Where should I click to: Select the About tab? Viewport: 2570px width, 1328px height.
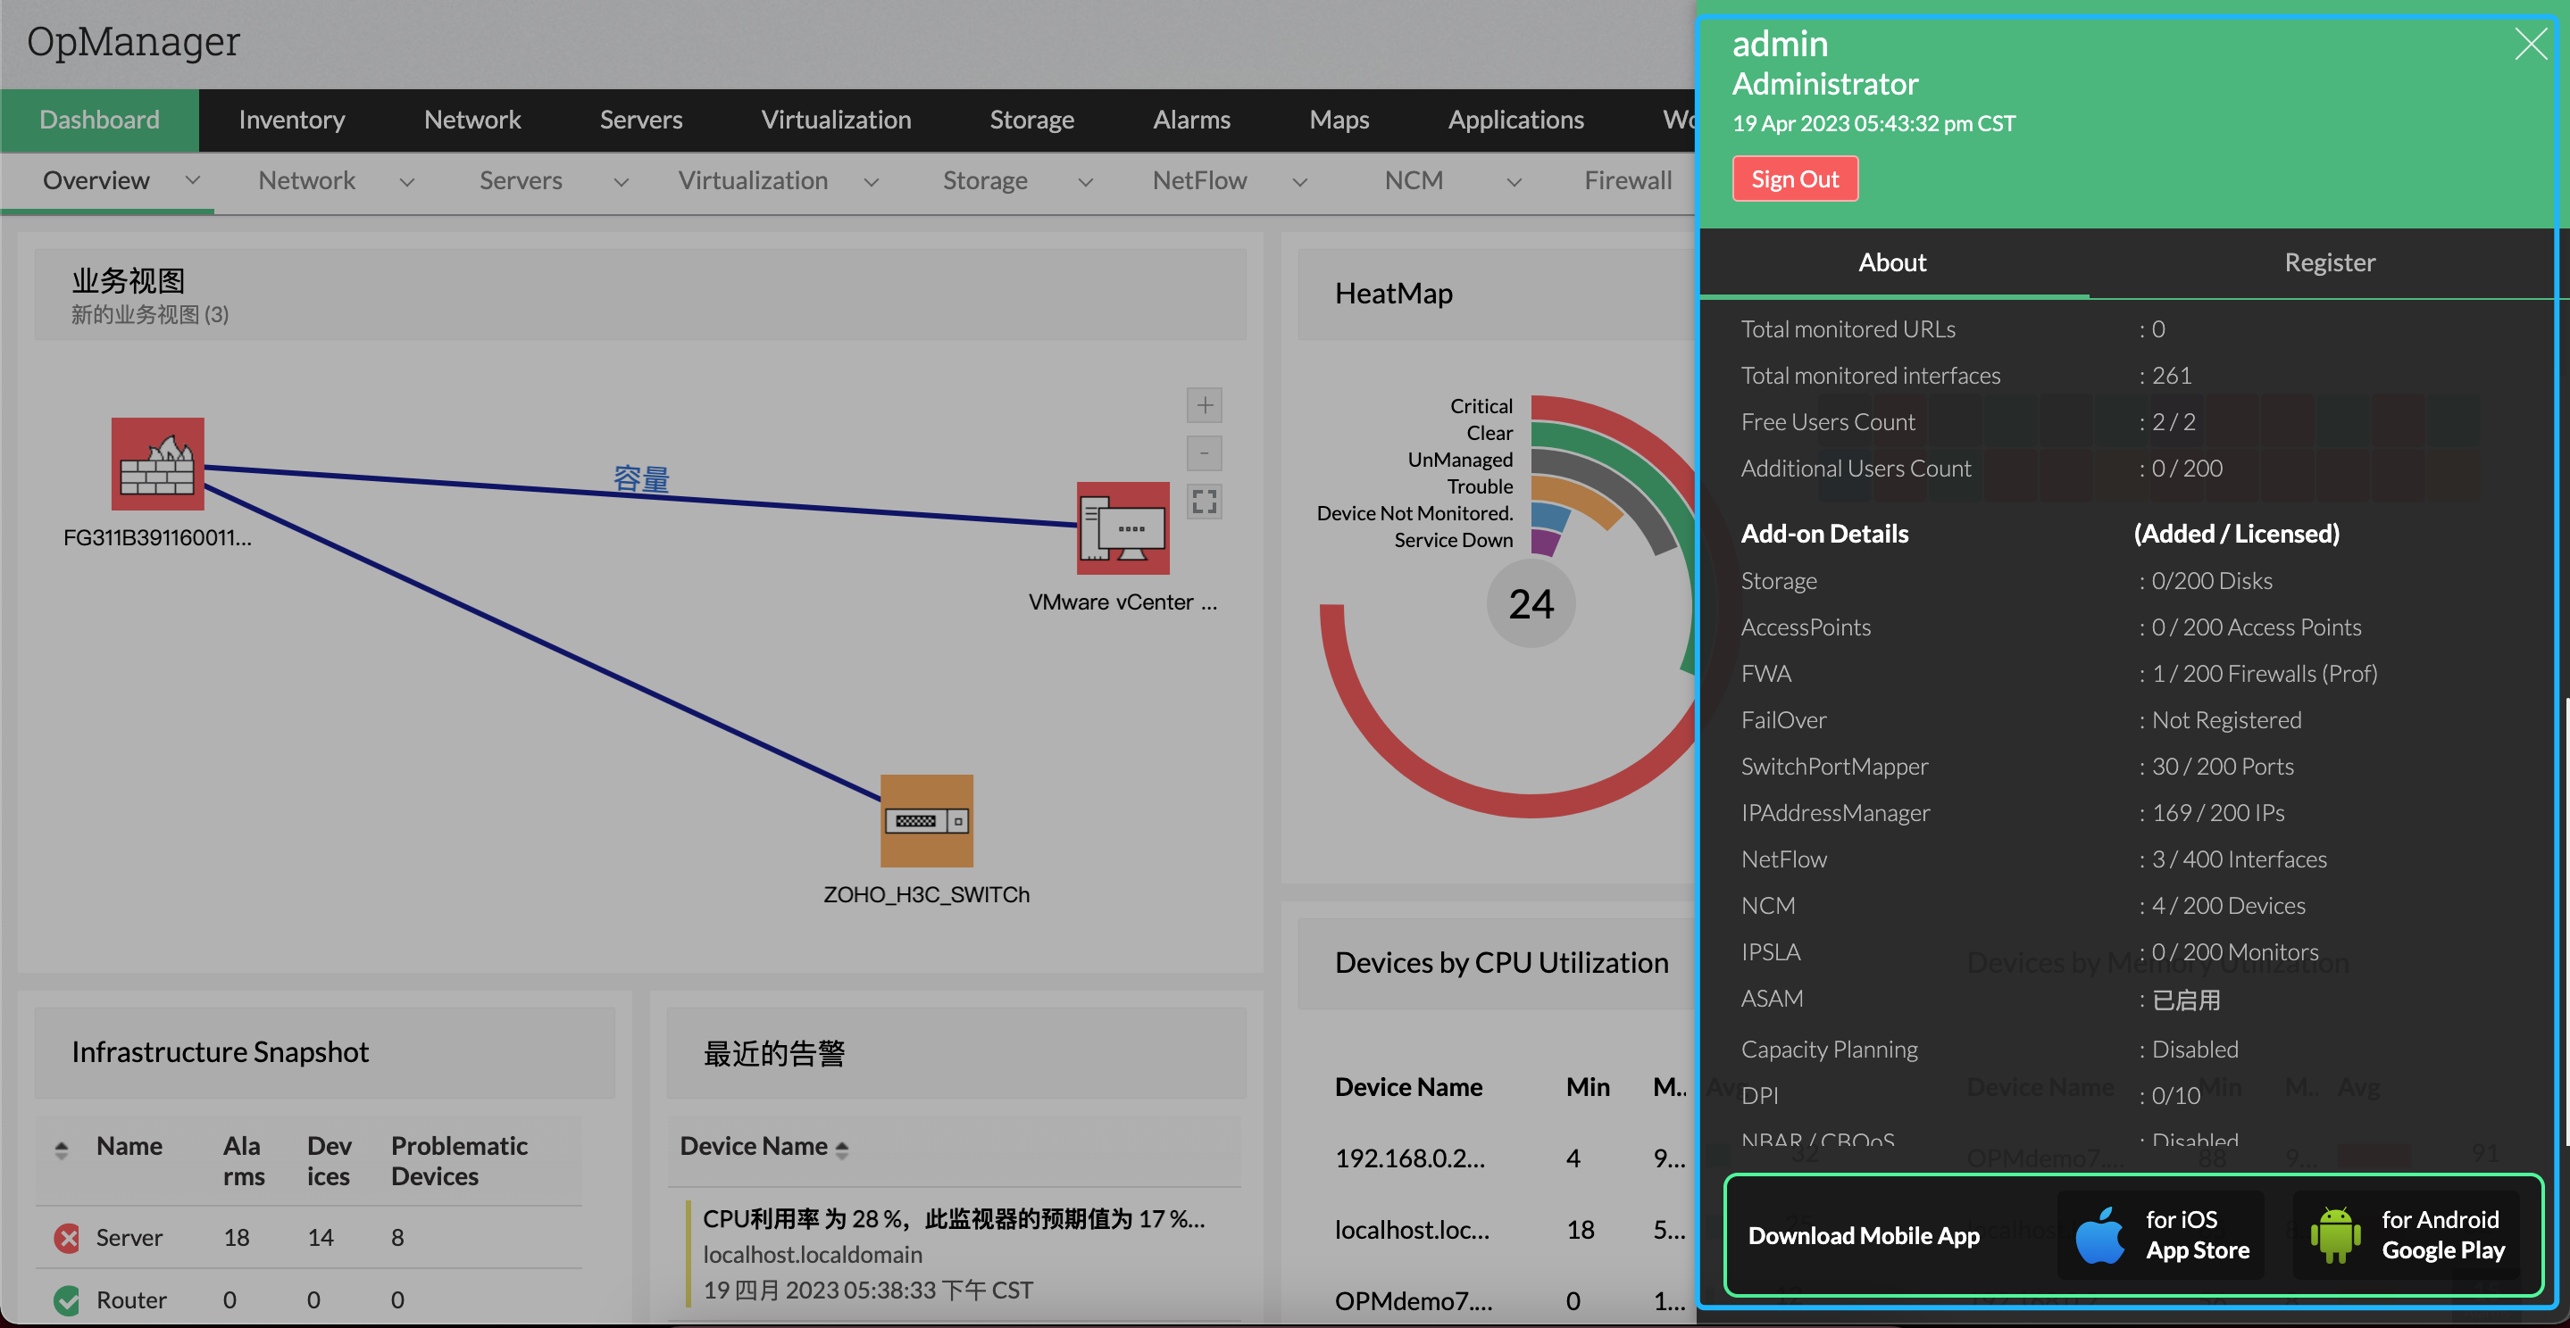pyautogui.click(x=1891, y=262)
